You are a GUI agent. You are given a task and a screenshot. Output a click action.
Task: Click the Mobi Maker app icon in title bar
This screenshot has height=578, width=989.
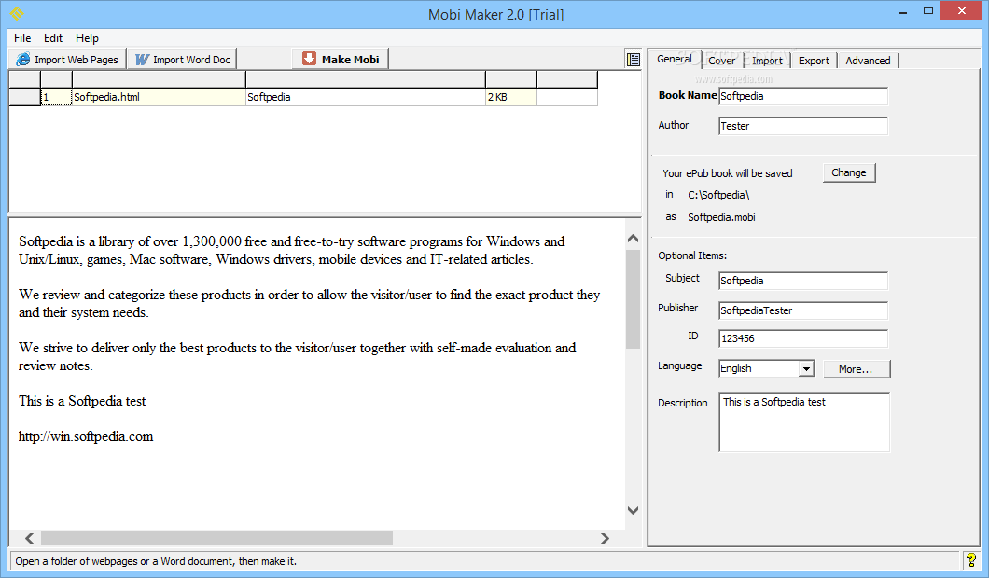click(17, 13)
